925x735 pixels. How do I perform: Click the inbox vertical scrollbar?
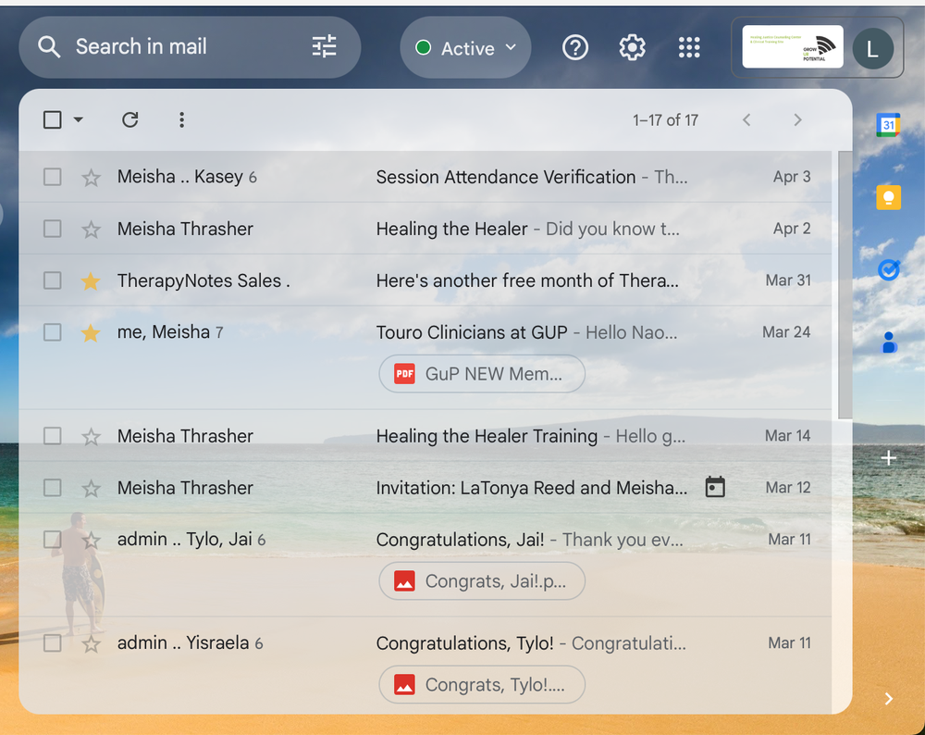[845, 287]
